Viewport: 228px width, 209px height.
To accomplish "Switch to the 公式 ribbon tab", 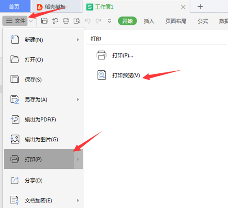I will tap(203, 21).
